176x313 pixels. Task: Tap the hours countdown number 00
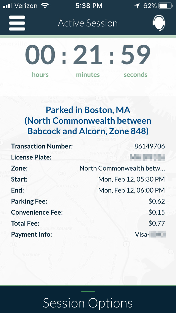pyautogui.click(x=40, y=55)
